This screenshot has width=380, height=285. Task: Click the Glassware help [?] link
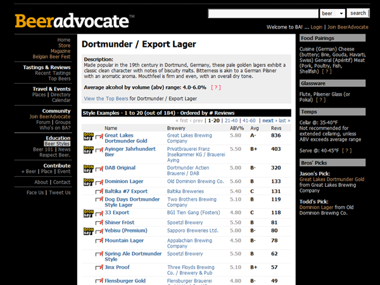click(320, 100)
